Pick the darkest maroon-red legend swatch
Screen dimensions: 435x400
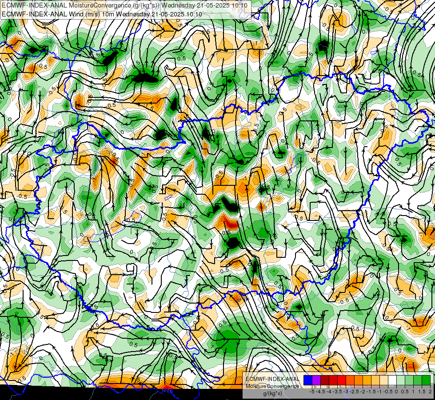[325, 380]
